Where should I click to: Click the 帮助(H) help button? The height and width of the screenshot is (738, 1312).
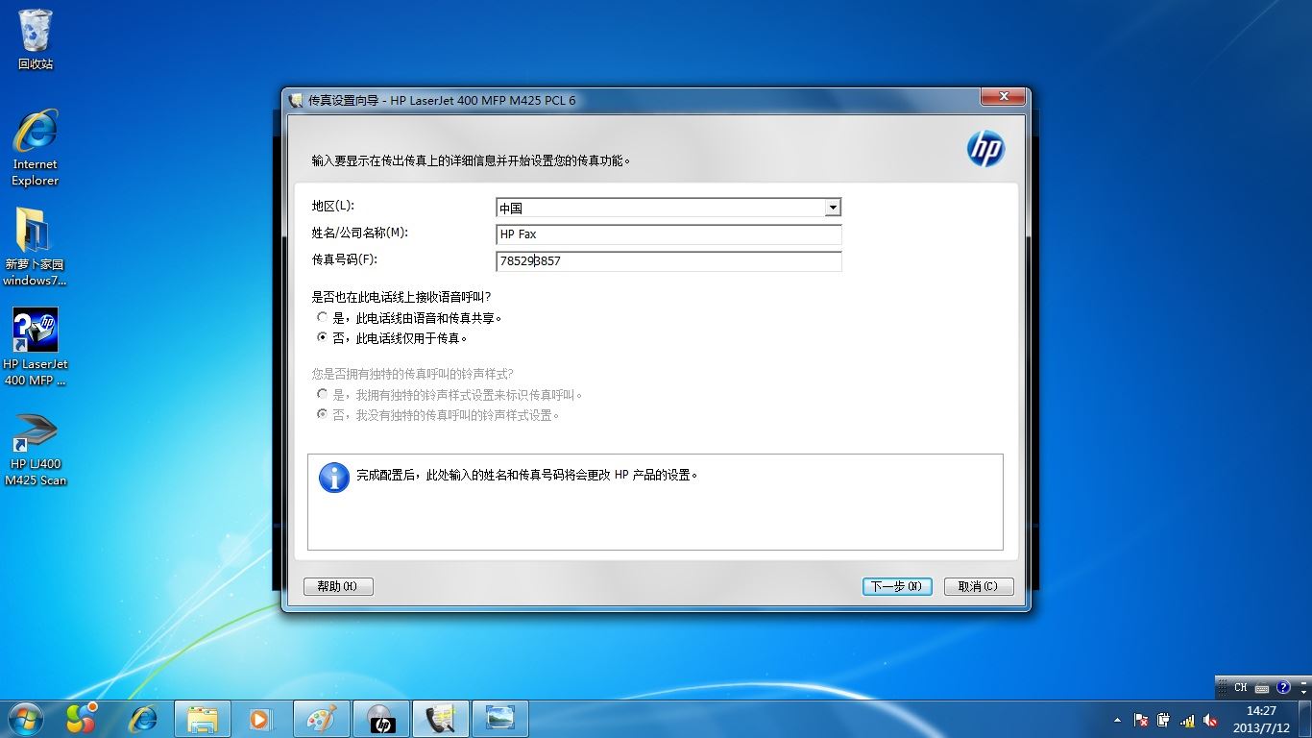[x=338, y=586]
